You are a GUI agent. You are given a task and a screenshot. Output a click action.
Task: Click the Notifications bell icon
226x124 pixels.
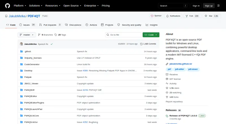(167, 16)
